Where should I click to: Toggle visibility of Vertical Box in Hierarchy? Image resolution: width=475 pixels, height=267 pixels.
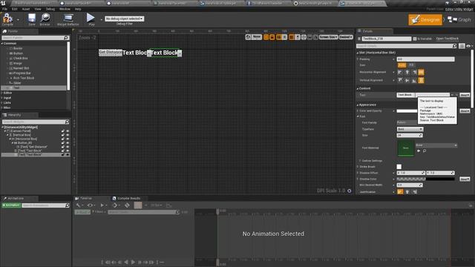[68, 135]
